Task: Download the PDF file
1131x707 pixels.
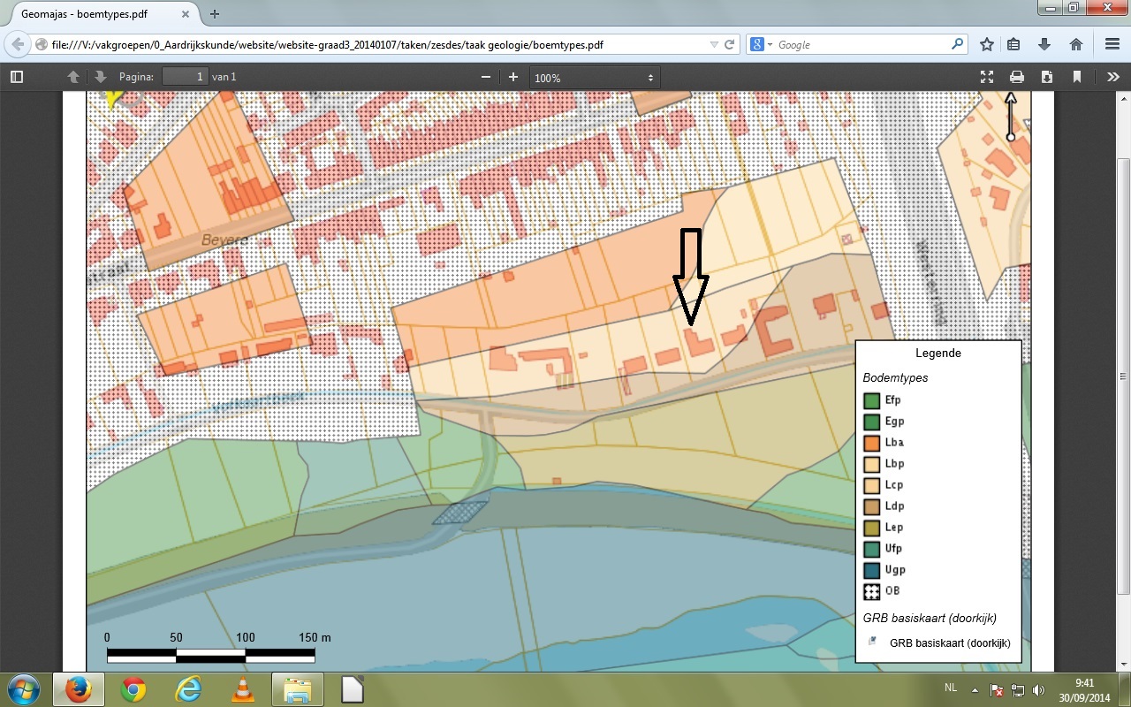Action: click(x=1047, y=77)
